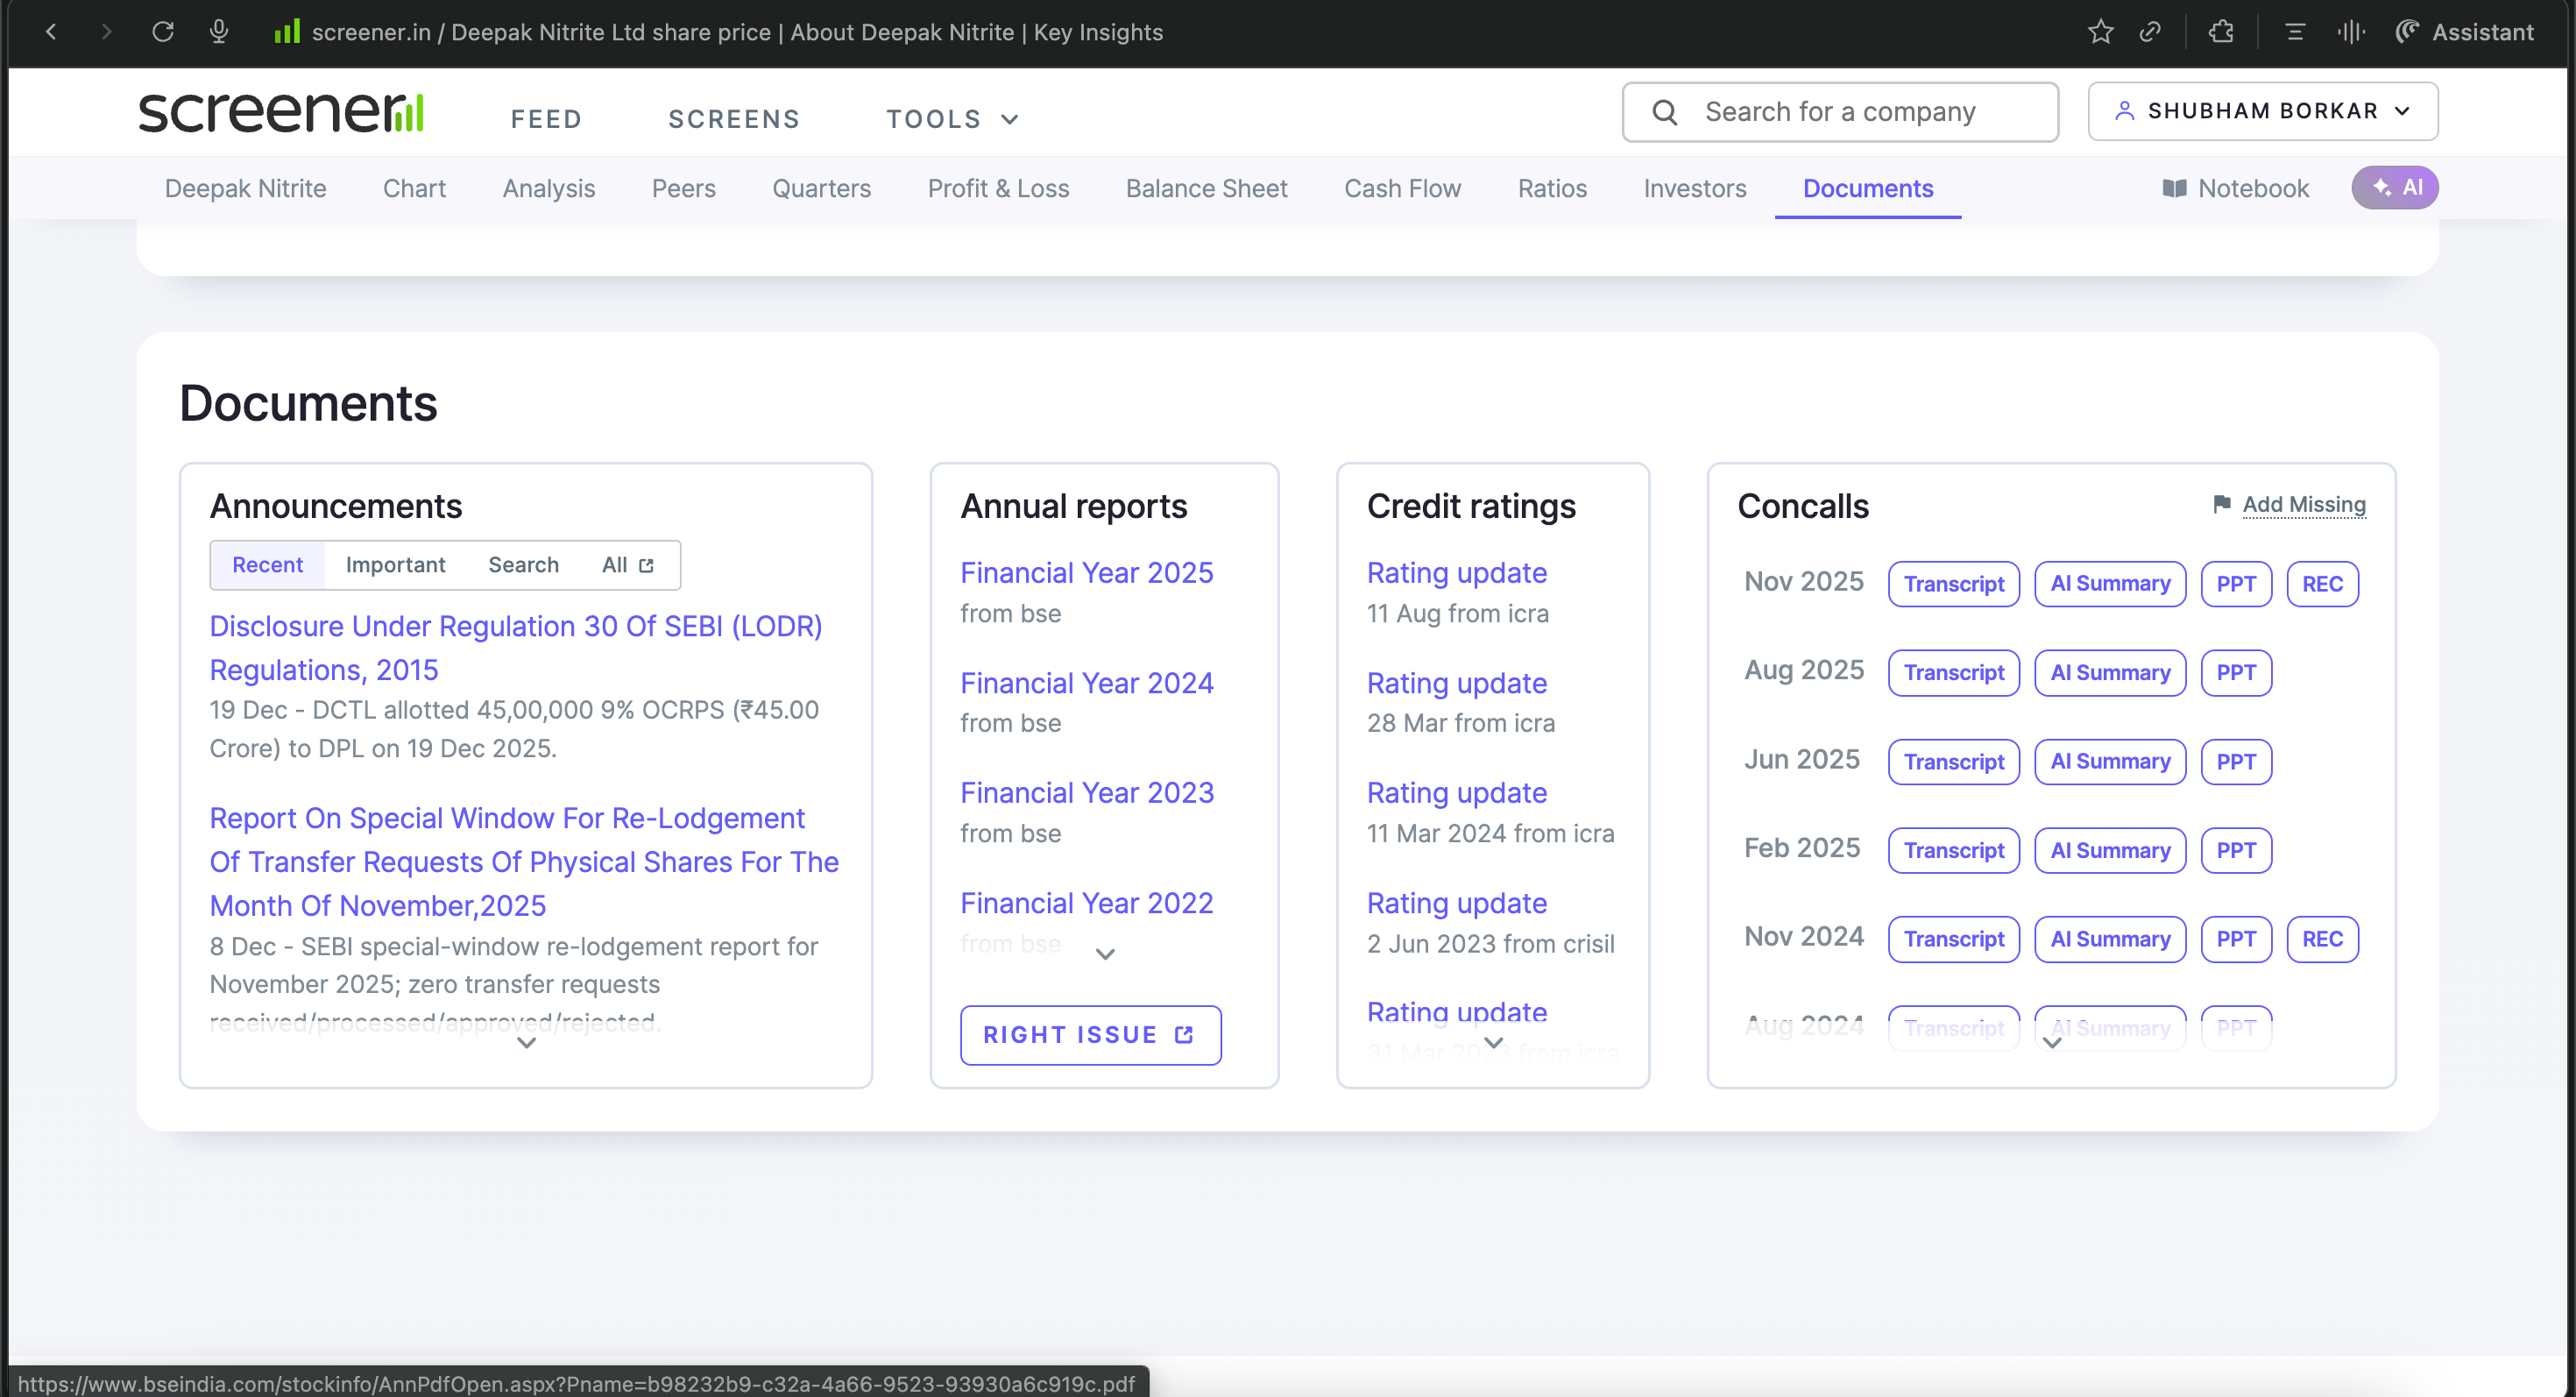Click the RIGHT ISSUE button
2576x1397 pixels.
[x=1090, y=1035]
